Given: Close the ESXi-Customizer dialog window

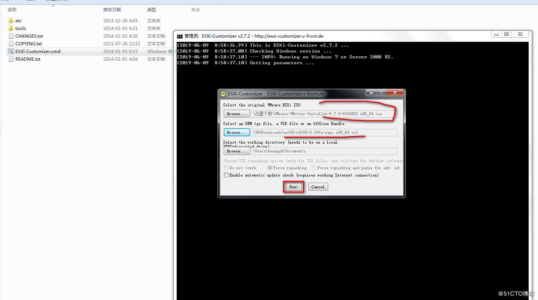Looking at the screenshot, I should point(395,92).
